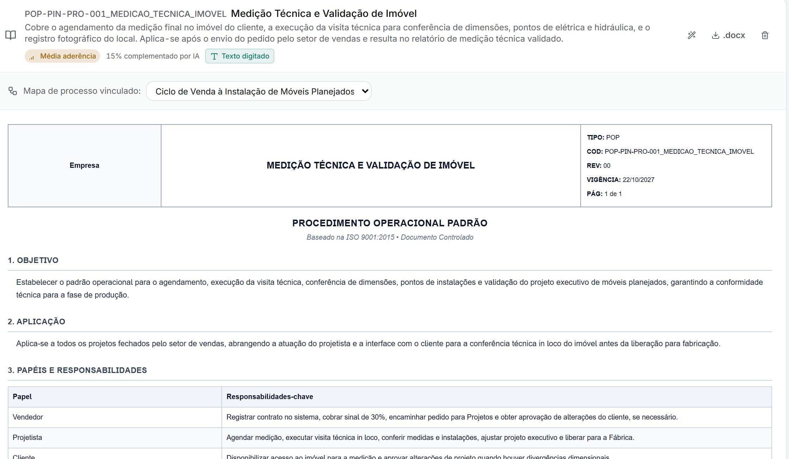
Task: Click the '15% complementado por IA' text
Action: pyautogui.click(x=153, y=56)
